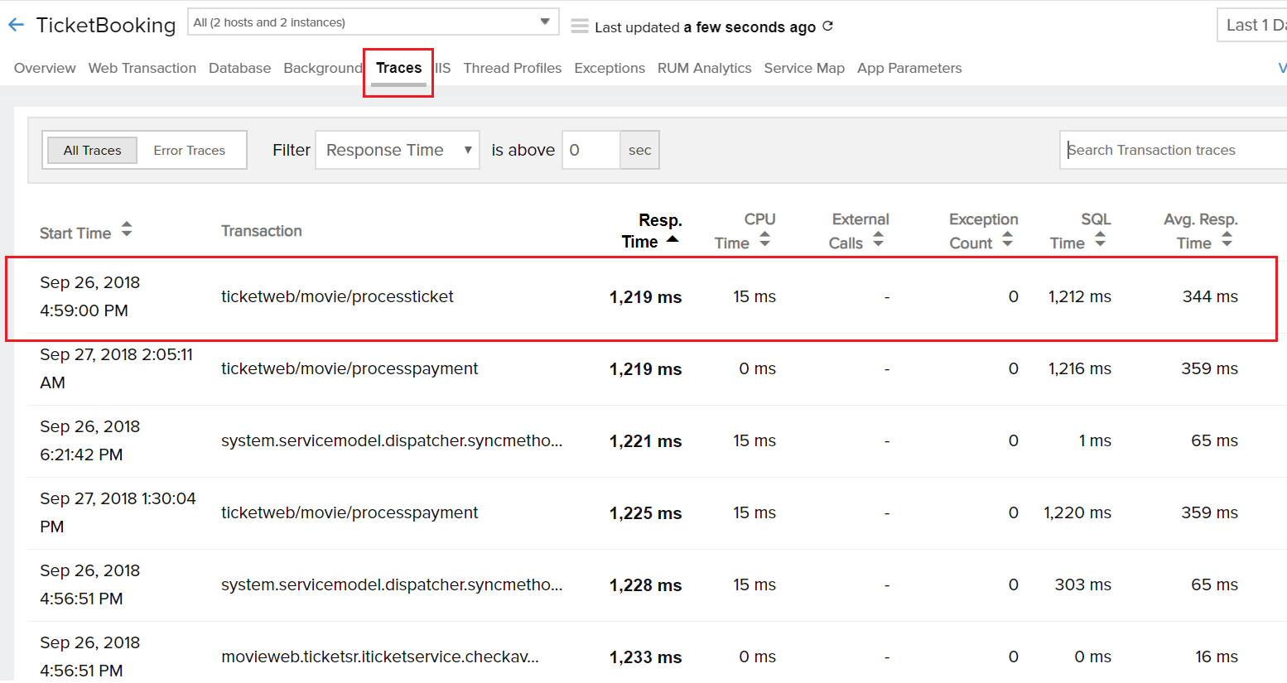Click the 344 ms average response value
This screenshot has width=1287, height=683.
tap(1210, 296)
